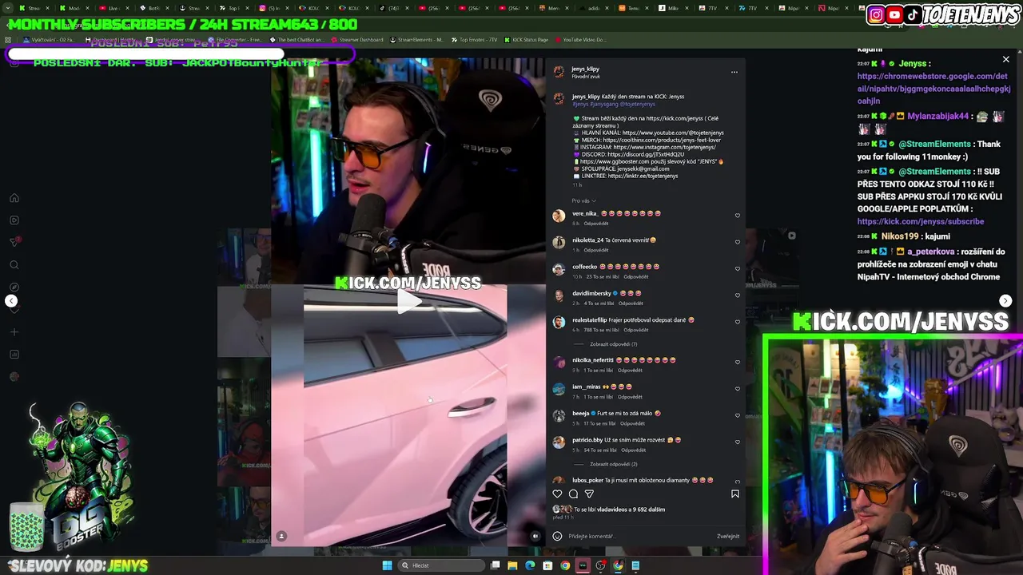Reply to coffeecko's comment via Odpovědět
Image resolution: width=1023 pixels, height=575 pixels.
point(636,277)
